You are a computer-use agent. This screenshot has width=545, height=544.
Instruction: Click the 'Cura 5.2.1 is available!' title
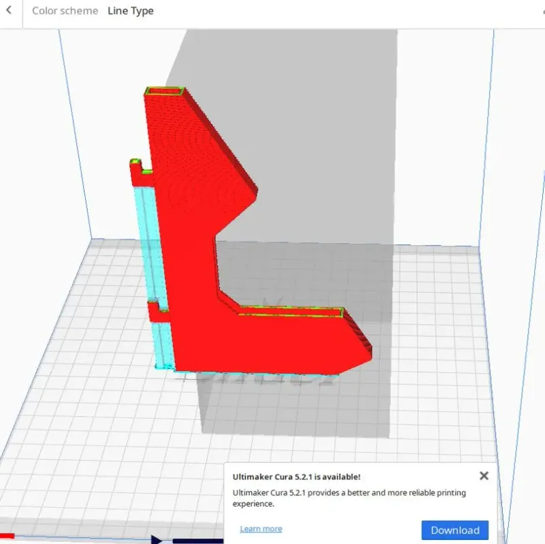pos(296,477)
